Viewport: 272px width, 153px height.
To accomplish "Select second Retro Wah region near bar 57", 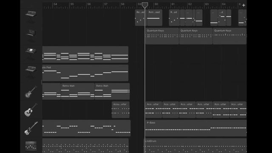I will pyautogui.click(x=112, y=91).
